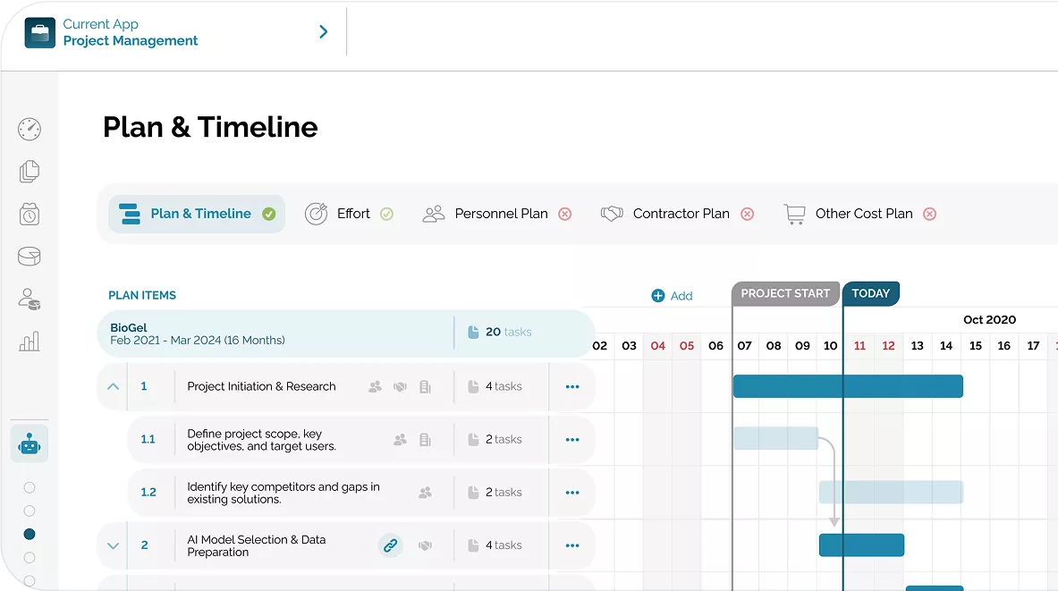Select the Project Initiation Gantt bar
1058x591 pixels.
point(848,386)
